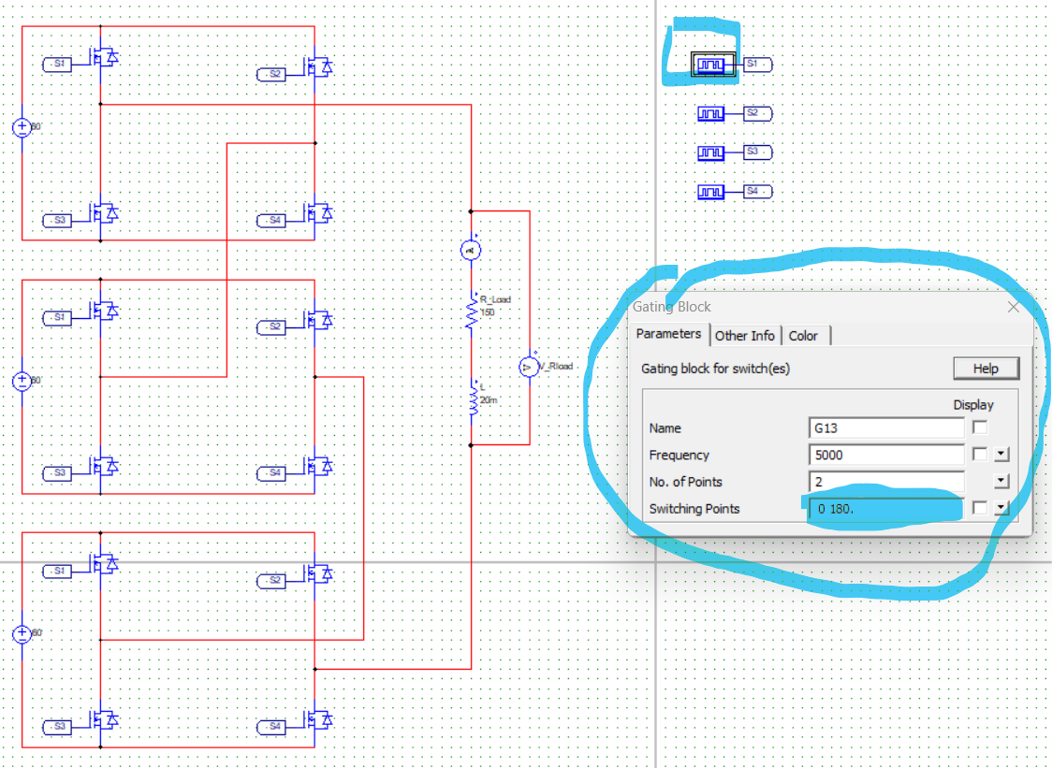Switch to the Color tab
The height and width of the screenshot is (768, 1052).
pos(804,335)
